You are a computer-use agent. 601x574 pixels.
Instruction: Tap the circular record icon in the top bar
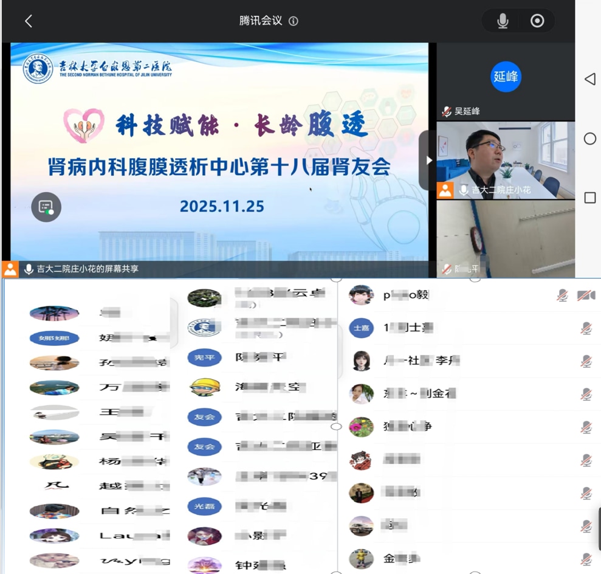point(537,21)
